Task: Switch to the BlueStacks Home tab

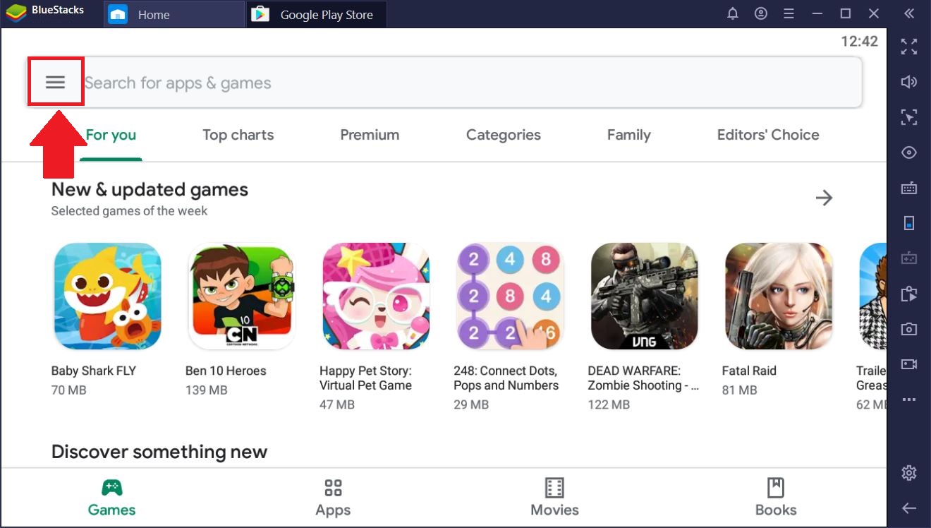Action: tap(174, 14)
